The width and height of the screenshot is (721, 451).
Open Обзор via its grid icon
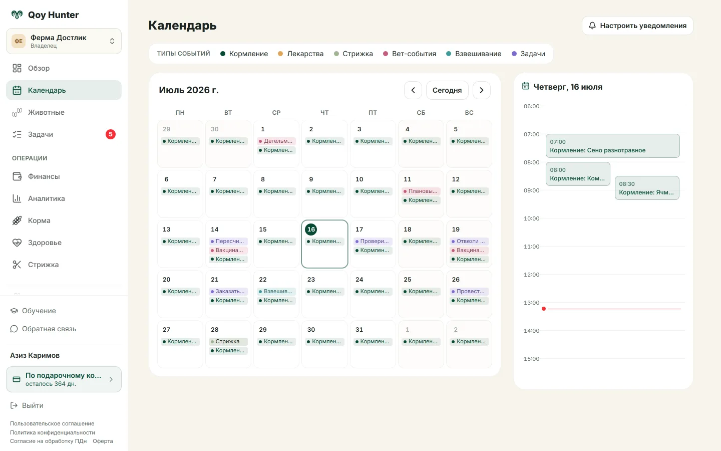[x=17, y=68]
